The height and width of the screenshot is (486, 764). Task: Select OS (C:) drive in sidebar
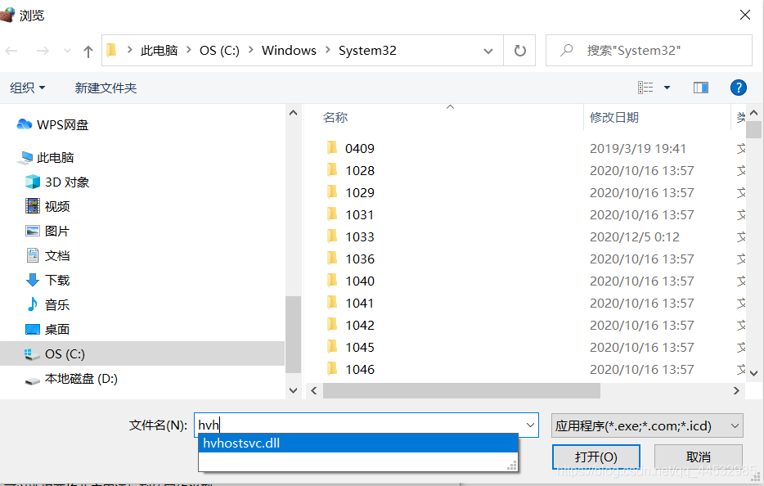tap(142, 353)
